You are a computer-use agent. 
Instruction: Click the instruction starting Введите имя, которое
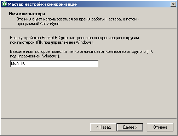[x=81, y=54]
